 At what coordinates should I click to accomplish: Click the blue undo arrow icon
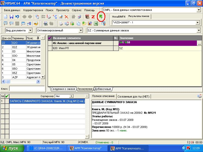pyautogui.click(x=17, y=17)
